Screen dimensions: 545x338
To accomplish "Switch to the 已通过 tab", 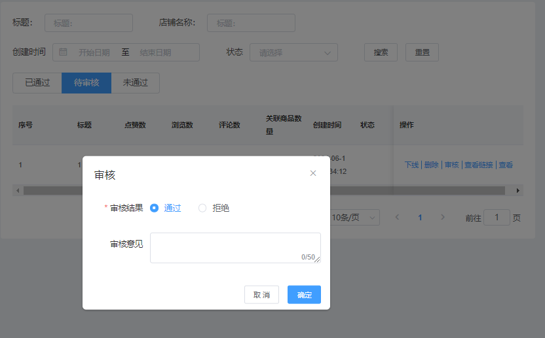I will pos(37,83).
